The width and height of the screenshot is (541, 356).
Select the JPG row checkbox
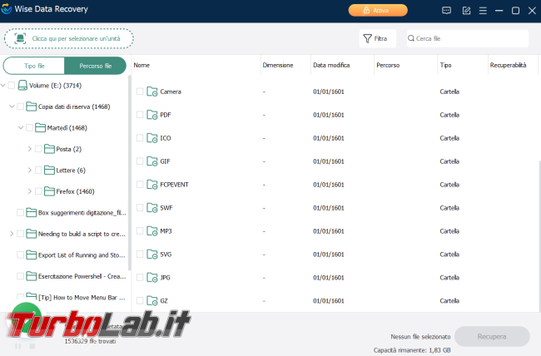[x=140, y=277]
